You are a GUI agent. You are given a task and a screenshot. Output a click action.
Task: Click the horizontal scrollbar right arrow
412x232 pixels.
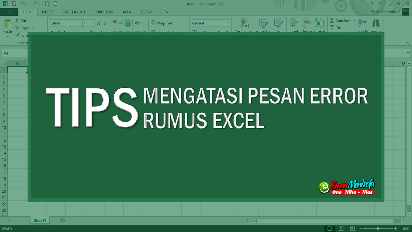coord(404,221)
